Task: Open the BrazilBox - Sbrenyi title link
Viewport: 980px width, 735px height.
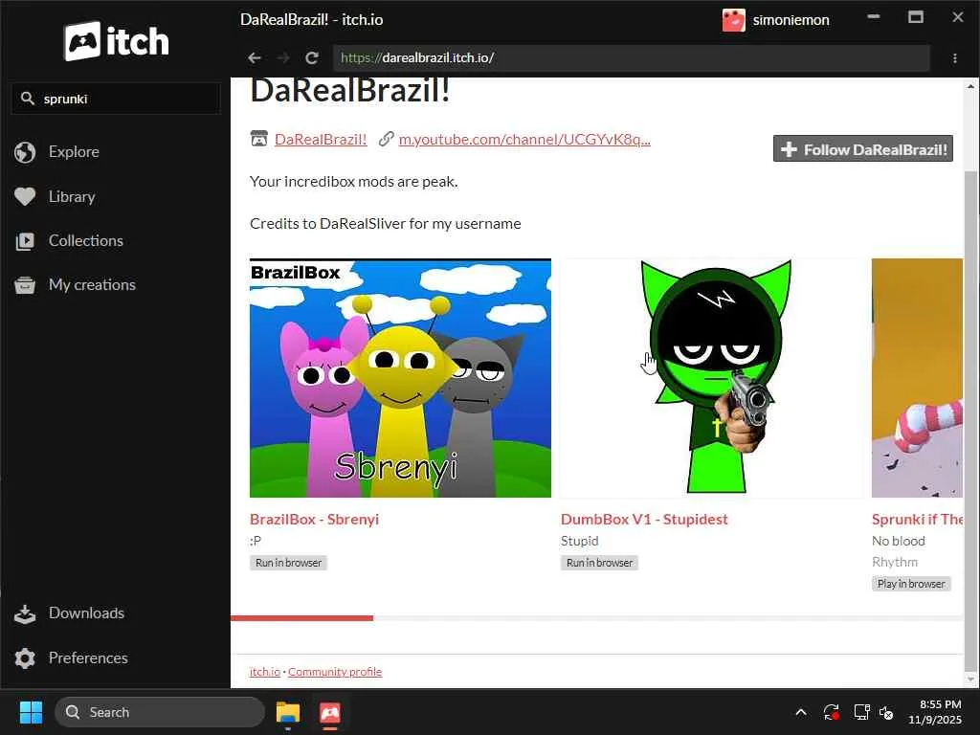Action: [314, 520]
